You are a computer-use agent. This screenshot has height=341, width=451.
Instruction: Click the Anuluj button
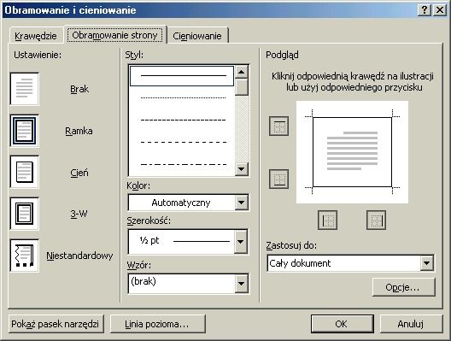(x=411, y=324)
